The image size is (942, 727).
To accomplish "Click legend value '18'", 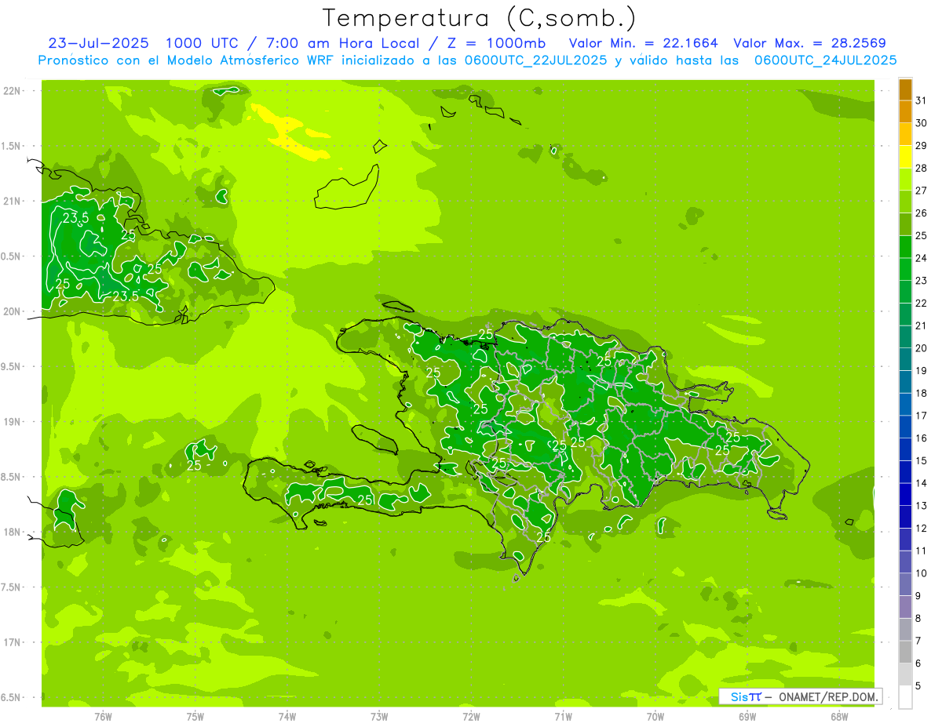I will click(x=921, y=394).
